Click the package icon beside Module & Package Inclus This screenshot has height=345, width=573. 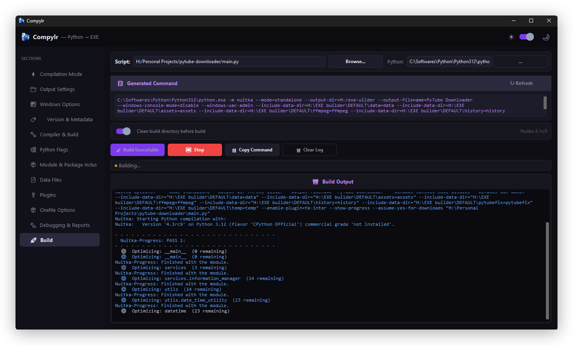(x=33, y=165)
